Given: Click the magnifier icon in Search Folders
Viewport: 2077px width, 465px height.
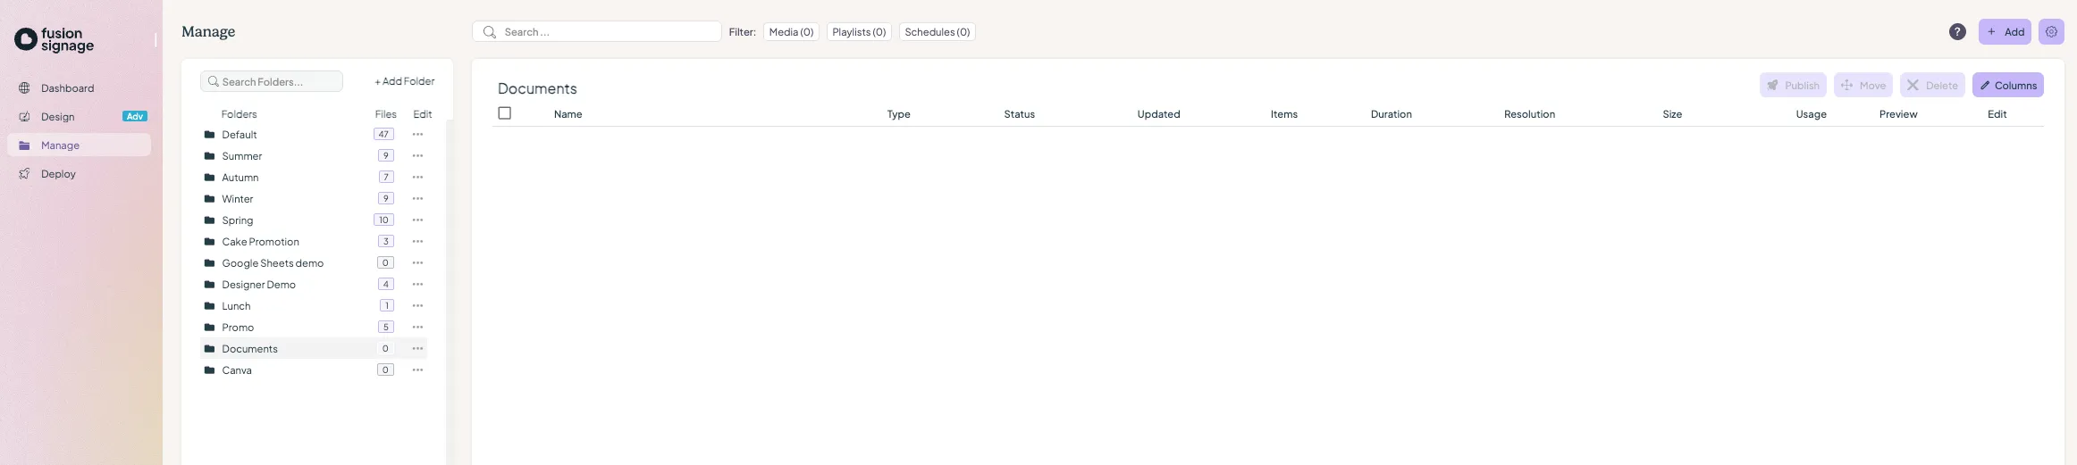Looking at the screenshot, I should (214, 81).
